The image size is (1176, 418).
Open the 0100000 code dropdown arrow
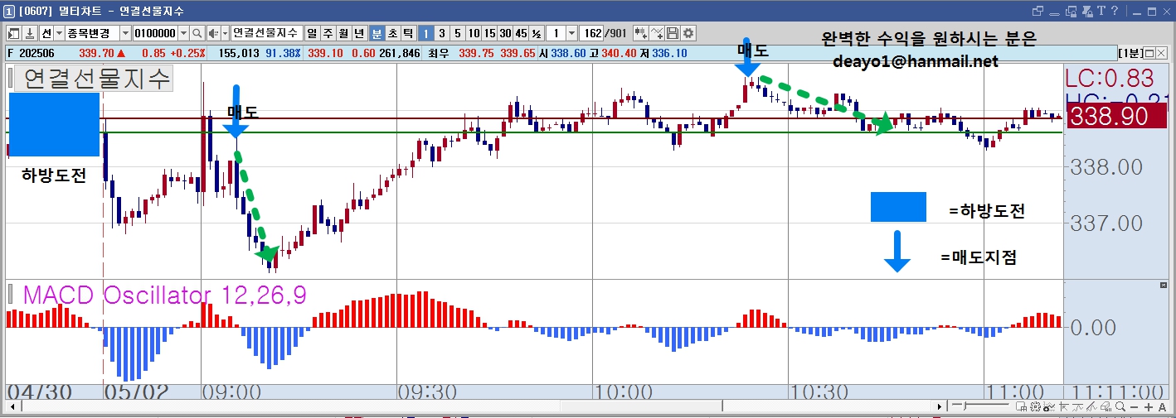[x=183, y=33]
